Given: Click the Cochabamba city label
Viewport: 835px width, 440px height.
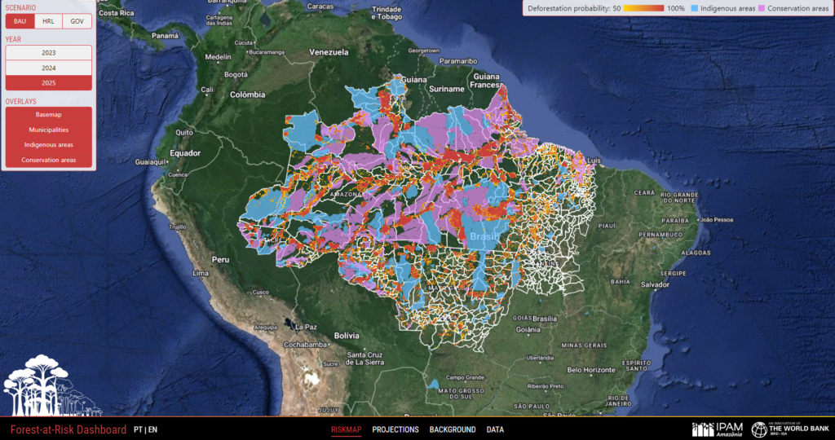Looking at the screenshot, I should tap(305, 344).
